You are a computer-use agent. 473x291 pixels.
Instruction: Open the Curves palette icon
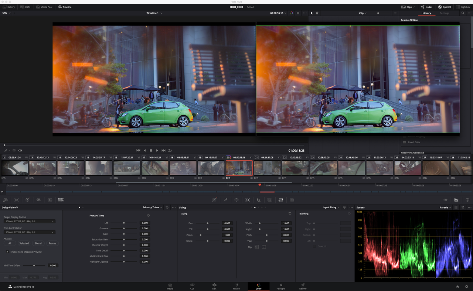coord(214,200)
